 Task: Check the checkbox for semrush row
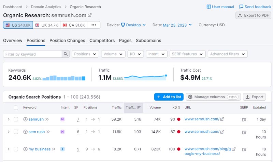coord(16,119)
